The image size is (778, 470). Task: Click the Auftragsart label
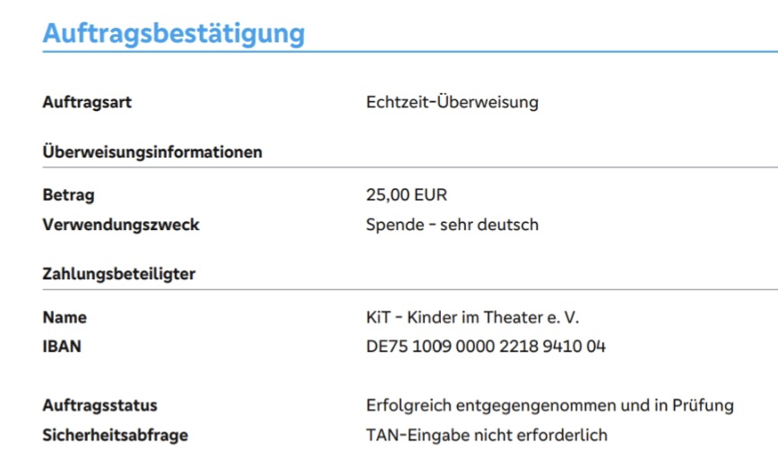87,102
